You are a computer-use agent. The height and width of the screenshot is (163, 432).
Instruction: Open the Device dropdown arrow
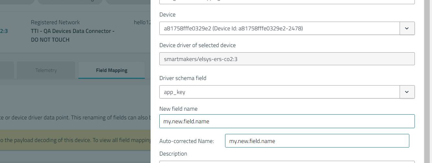pyautogui.click(x=407, y=28)
